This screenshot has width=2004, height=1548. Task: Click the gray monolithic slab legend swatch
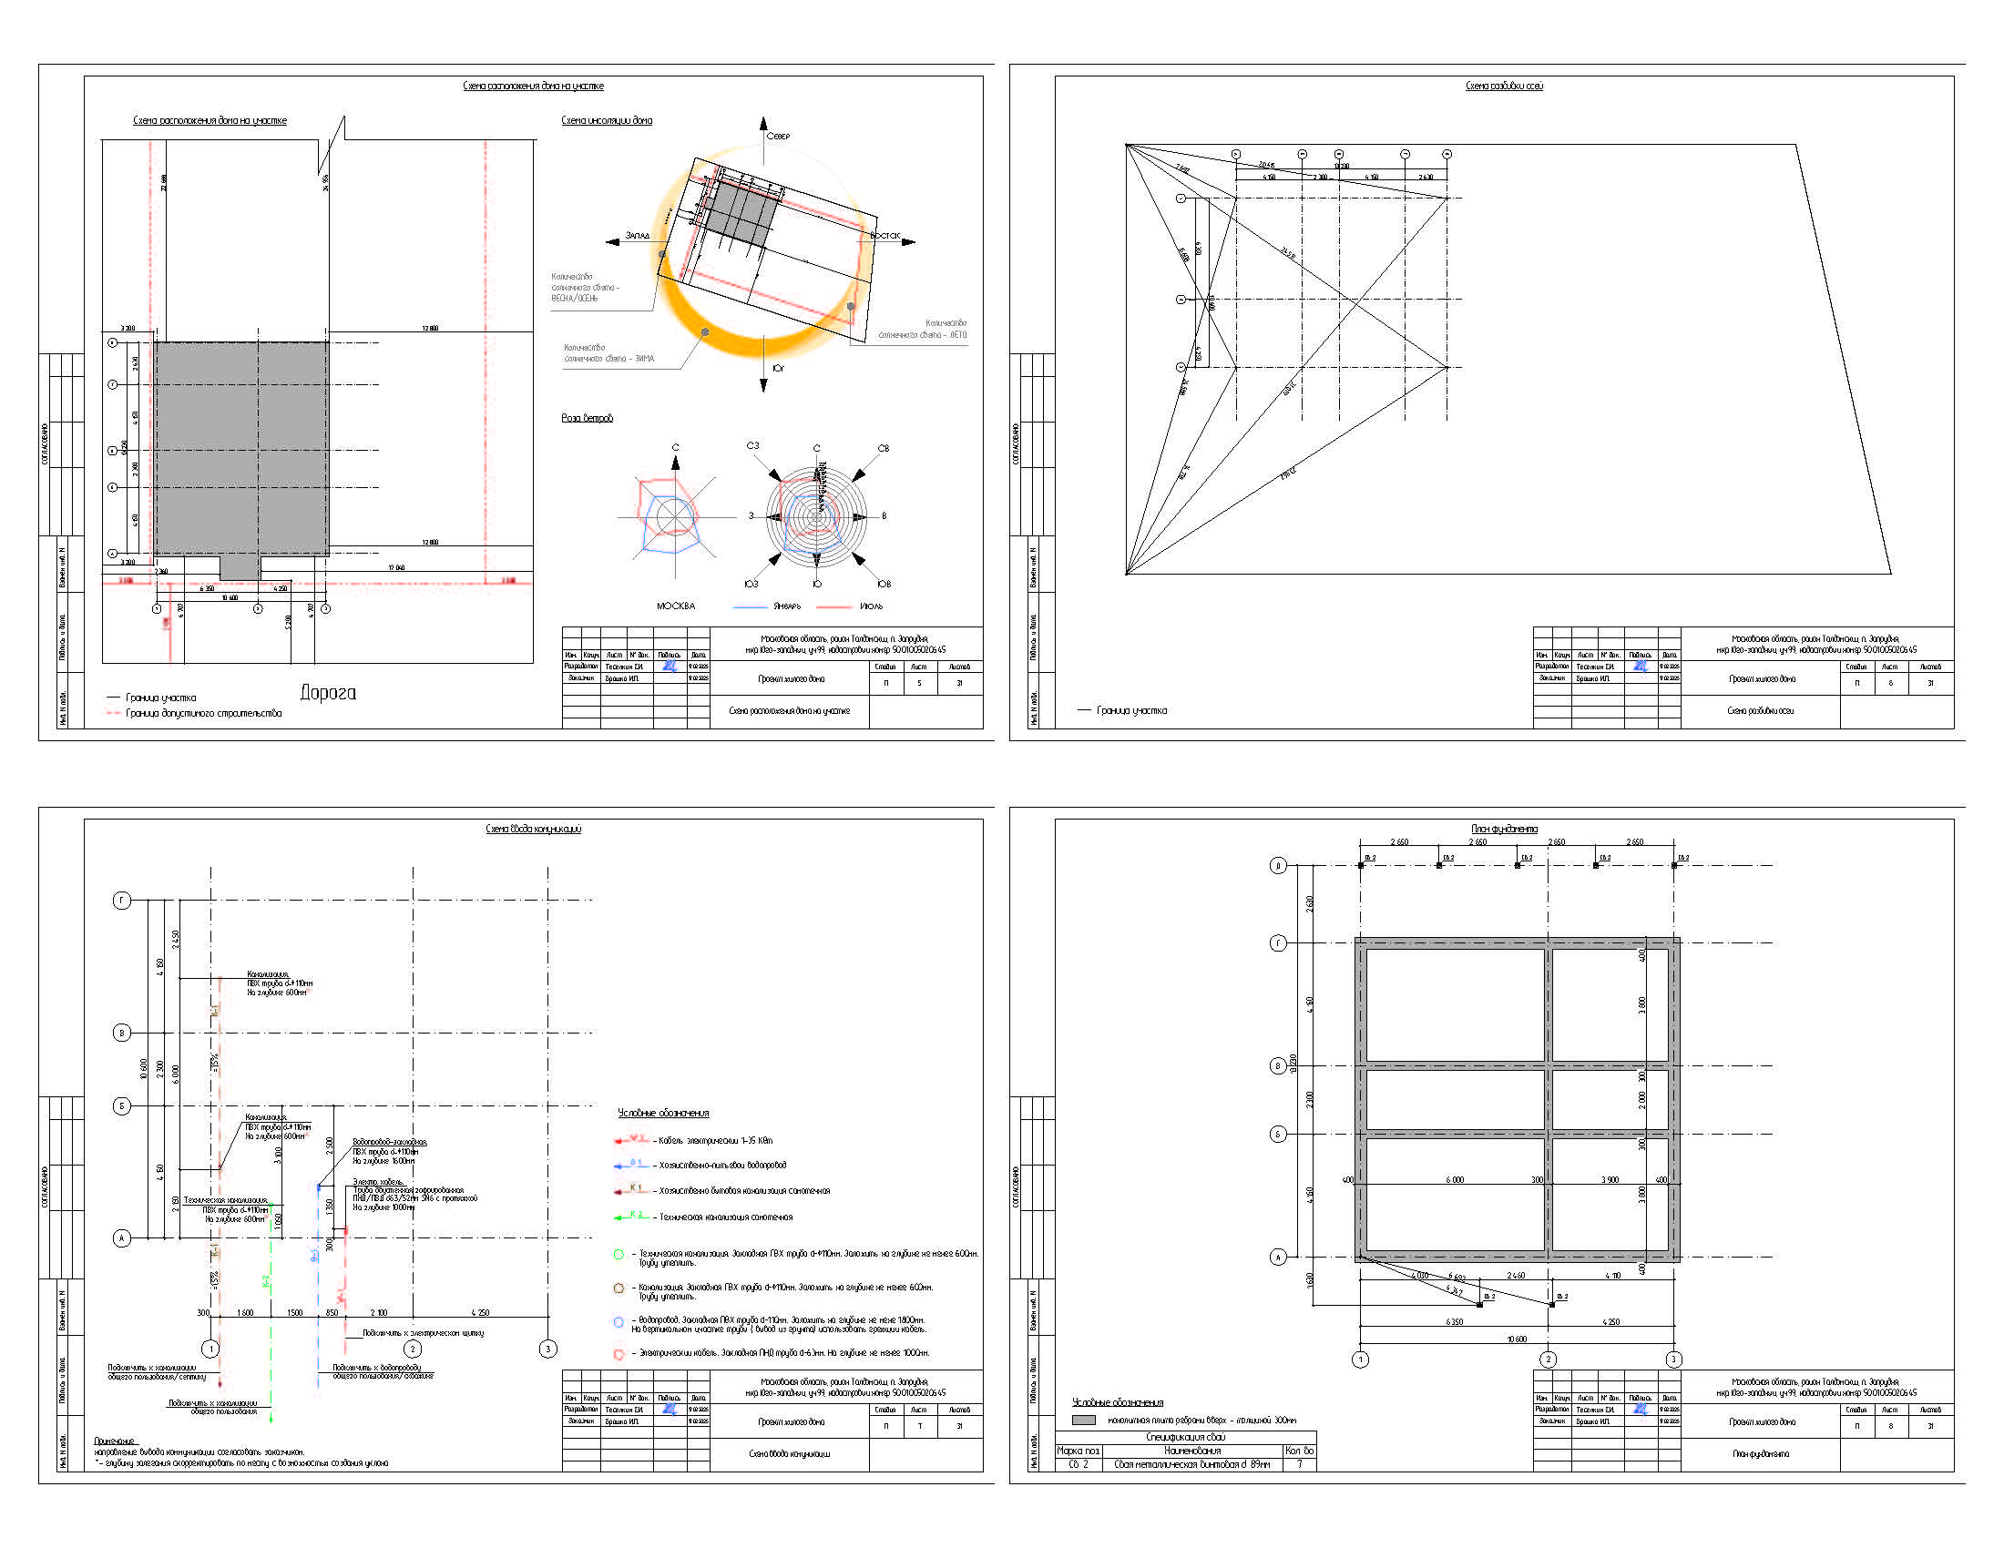[1084, 1420]
